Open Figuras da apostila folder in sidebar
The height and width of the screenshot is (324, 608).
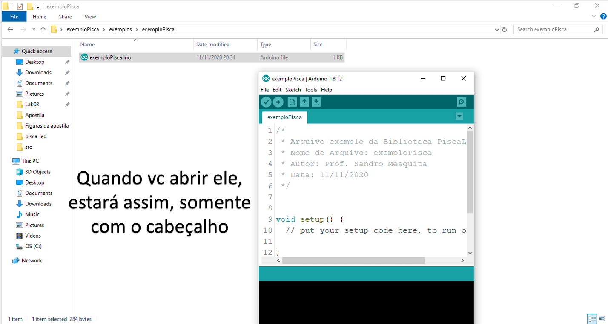tap(46, 125)
